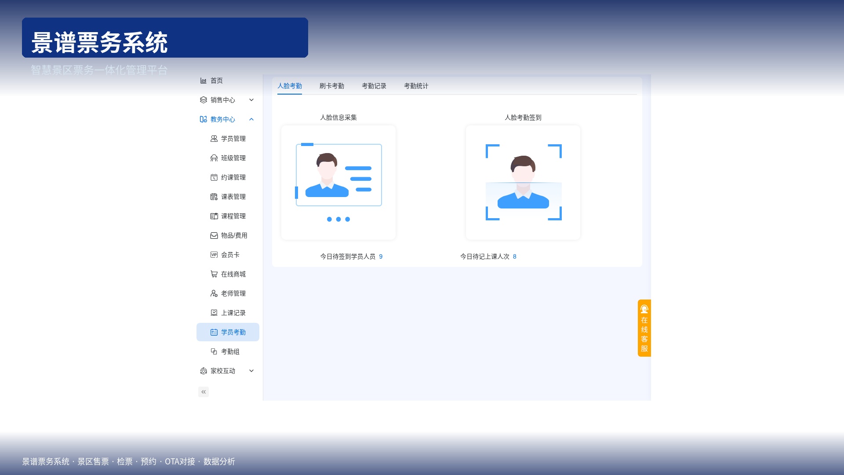The image size is (844, 475).
Task: Click the 在线客服 headset icon
Action: click(x=644, y=309)
